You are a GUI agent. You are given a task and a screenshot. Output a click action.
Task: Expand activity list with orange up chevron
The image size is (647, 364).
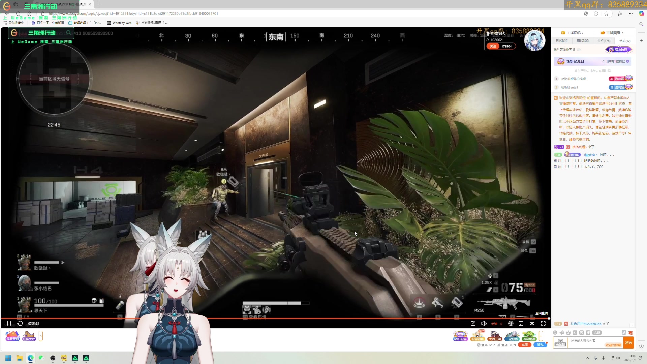point(541,336)
